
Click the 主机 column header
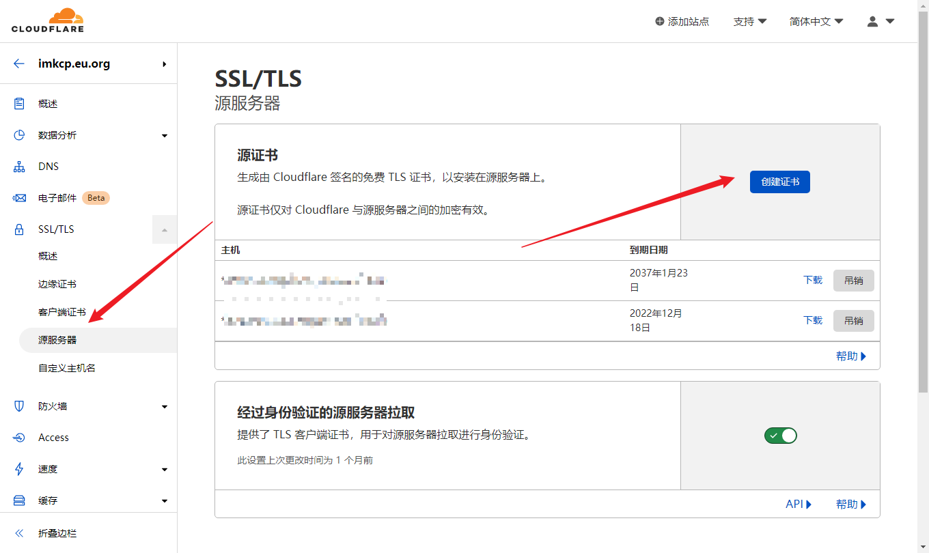pyautogui.click(x=230, y=250)
